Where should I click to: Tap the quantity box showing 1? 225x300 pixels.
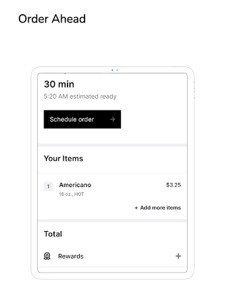pyautogui.click(x=48, y=186)
